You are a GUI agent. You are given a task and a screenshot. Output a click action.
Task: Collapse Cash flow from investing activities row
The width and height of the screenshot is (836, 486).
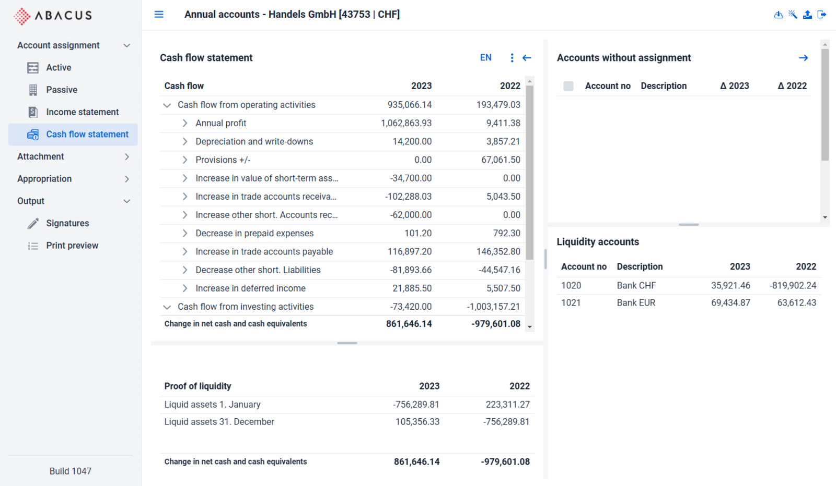pos(167,307)
